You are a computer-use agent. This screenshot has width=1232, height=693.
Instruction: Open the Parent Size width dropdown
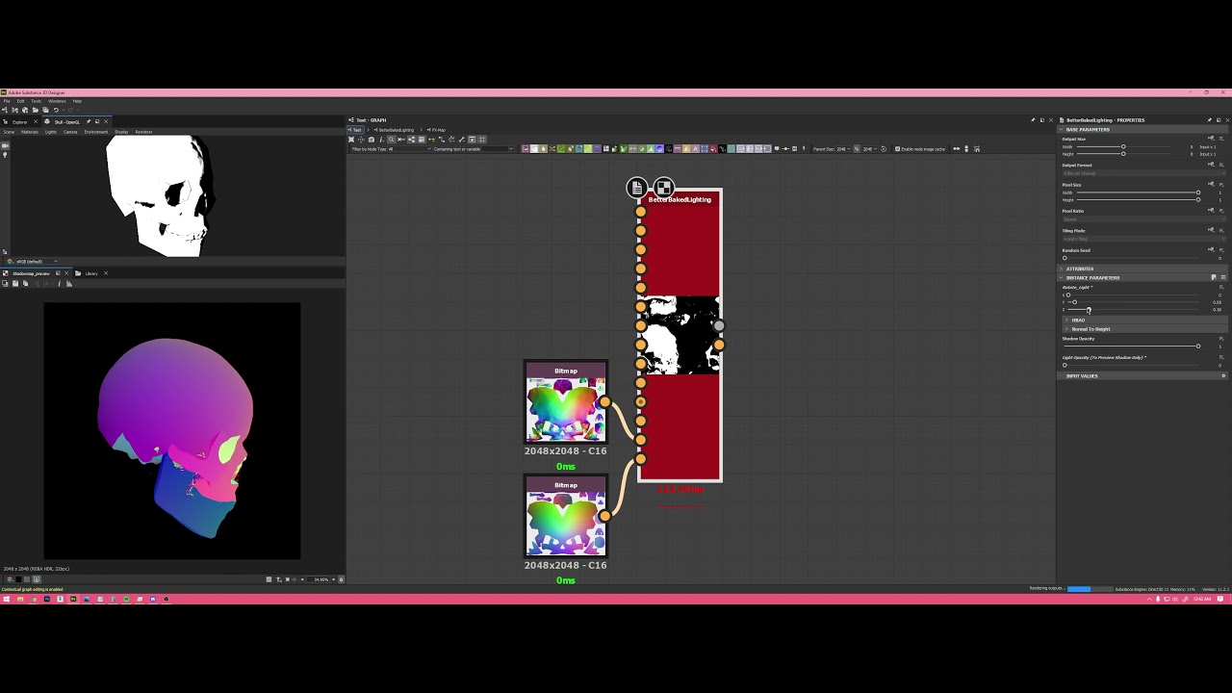(843, 149)
